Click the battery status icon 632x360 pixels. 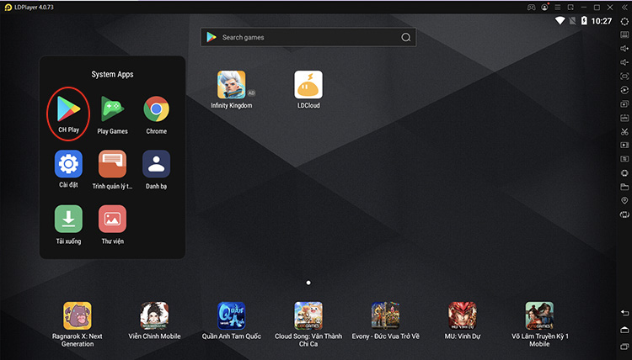[x=584, y=21]
